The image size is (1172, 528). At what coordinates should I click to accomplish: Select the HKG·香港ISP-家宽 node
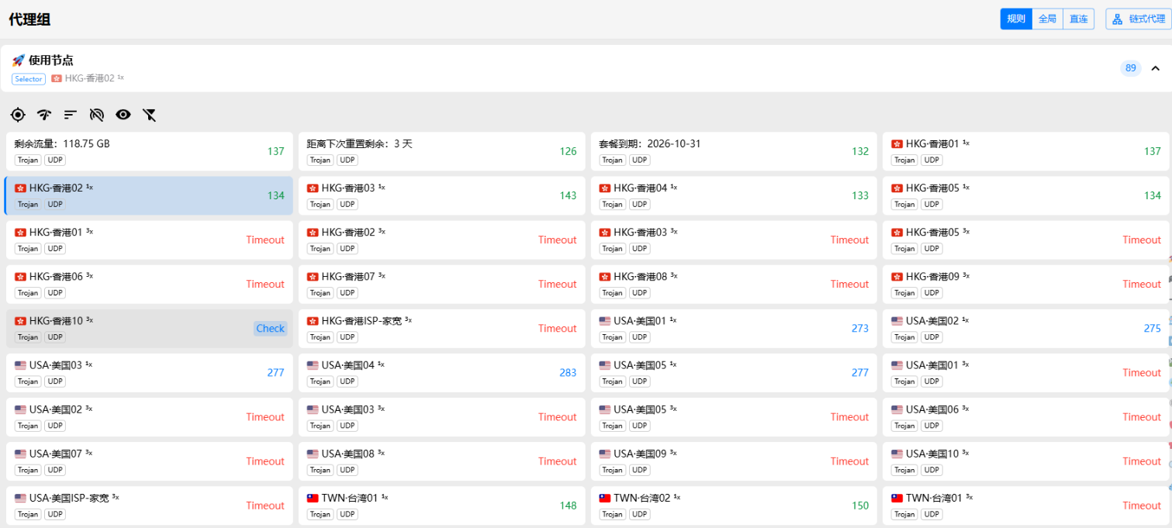(442, 328)
